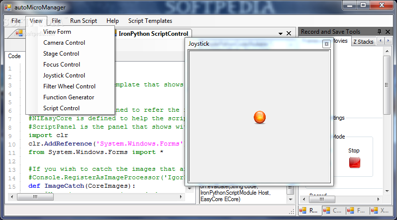Switch to IronPython ScriptControl tab
Image resolution: width=397 pixels, height=220 pixels.
point(153,34)
